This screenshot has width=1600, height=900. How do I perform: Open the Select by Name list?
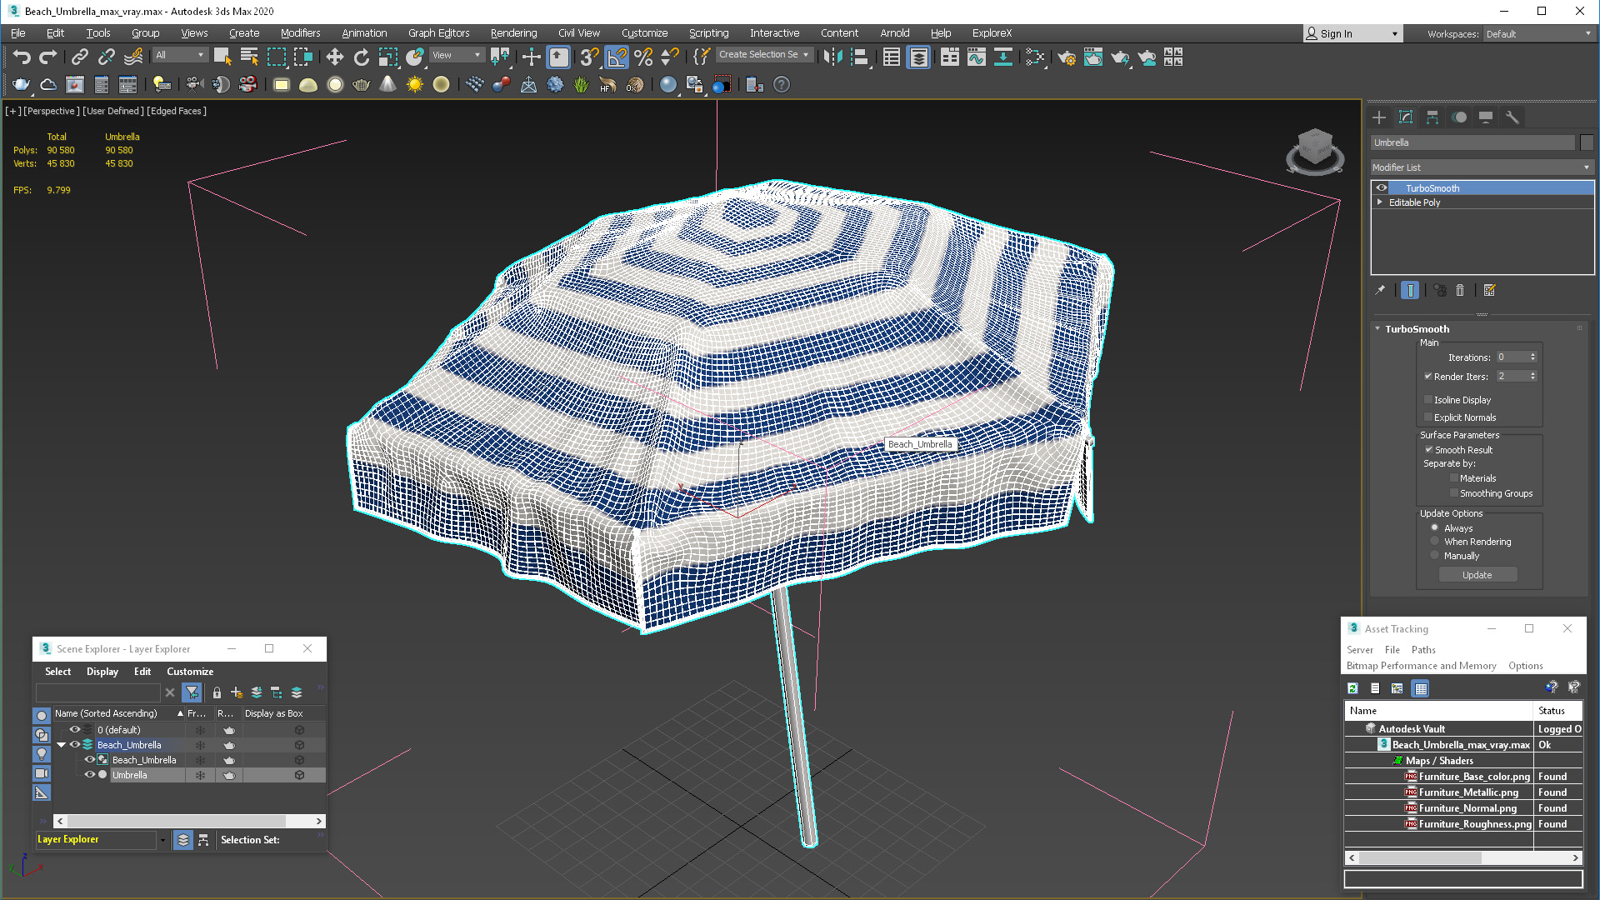pyautogui.click(x=249, y=57)
